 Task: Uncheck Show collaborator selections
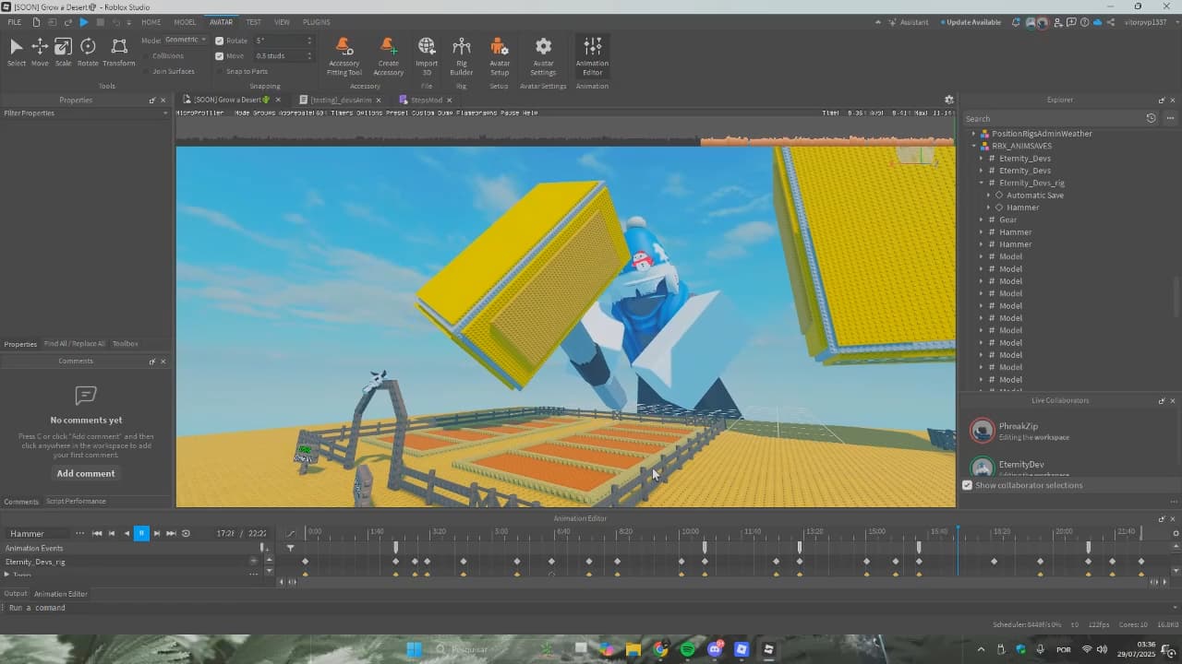coord(968,485)
